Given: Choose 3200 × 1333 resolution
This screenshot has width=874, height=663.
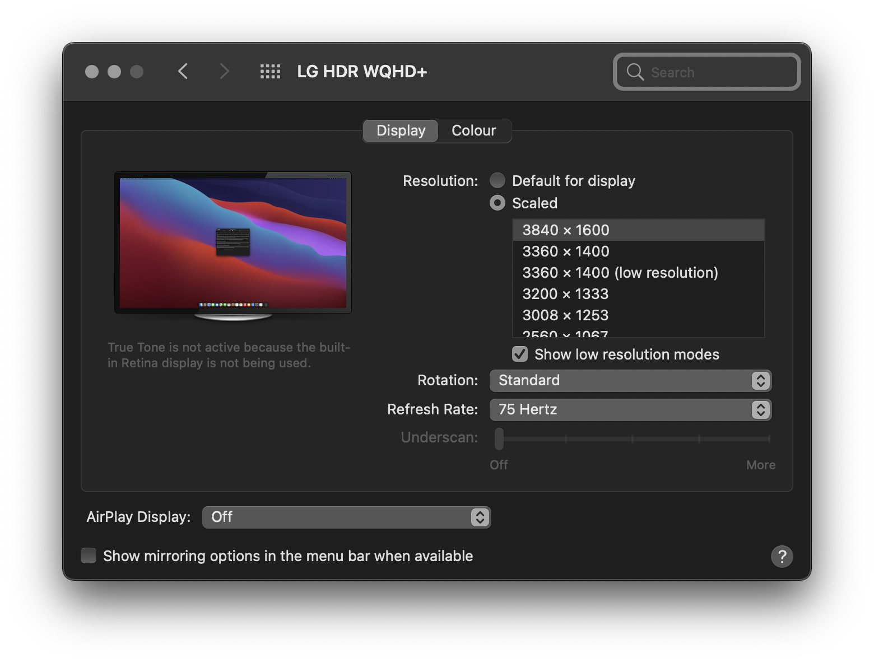Looking at the screenshot, I should point(638,294).
